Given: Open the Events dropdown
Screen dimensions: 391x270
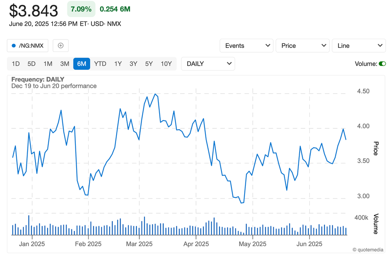Looking at the screenshot, I should click(246, 45).
